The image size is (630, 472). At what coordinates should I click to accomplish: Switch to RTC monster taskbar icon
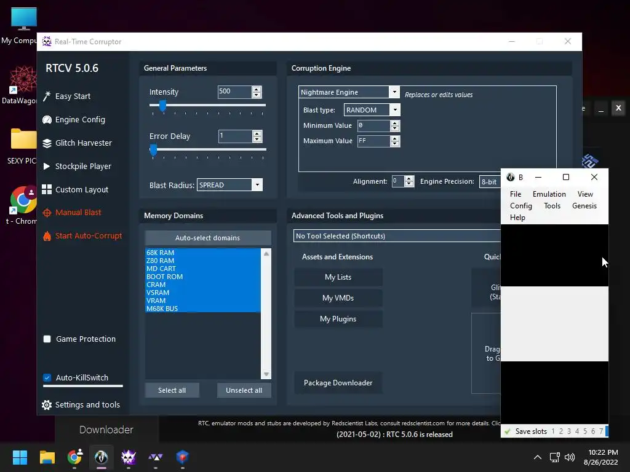[128, 457]
